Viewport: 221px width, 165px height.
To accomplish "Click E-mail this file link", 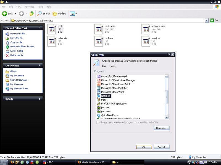I will [x=17, y=51].
